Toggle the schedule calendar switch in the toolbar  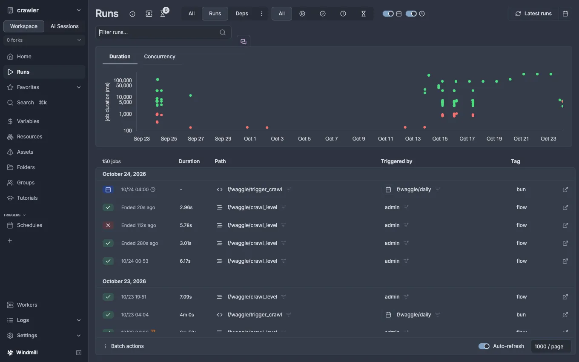388,14
